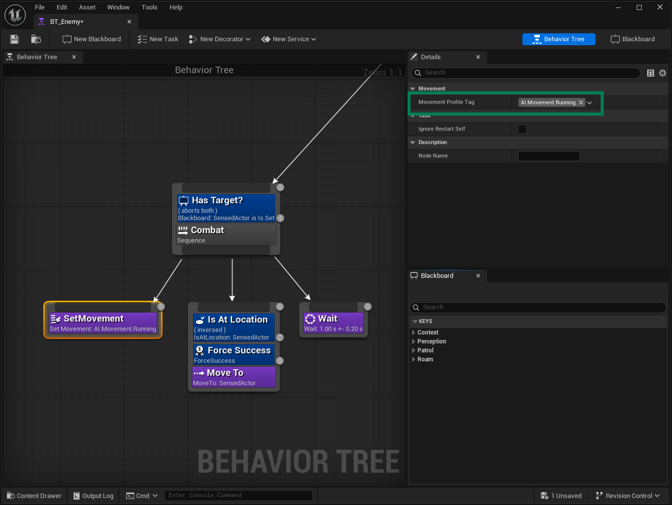Open the Revision Control menu

627,496
